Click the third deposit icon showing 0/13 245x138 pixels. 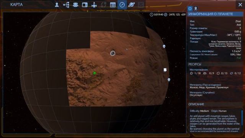(x=218, y=73)
